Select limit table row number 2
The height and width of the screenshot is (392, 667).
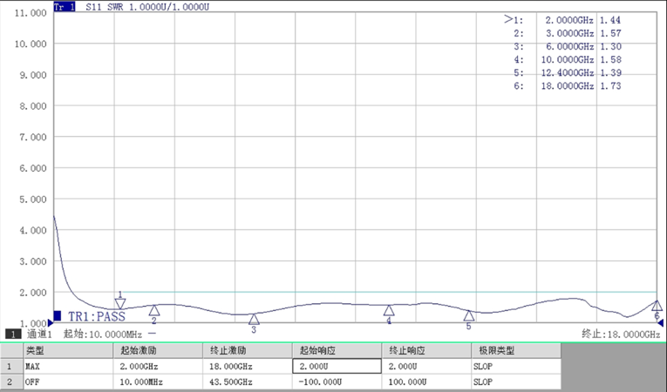[10, 382]
